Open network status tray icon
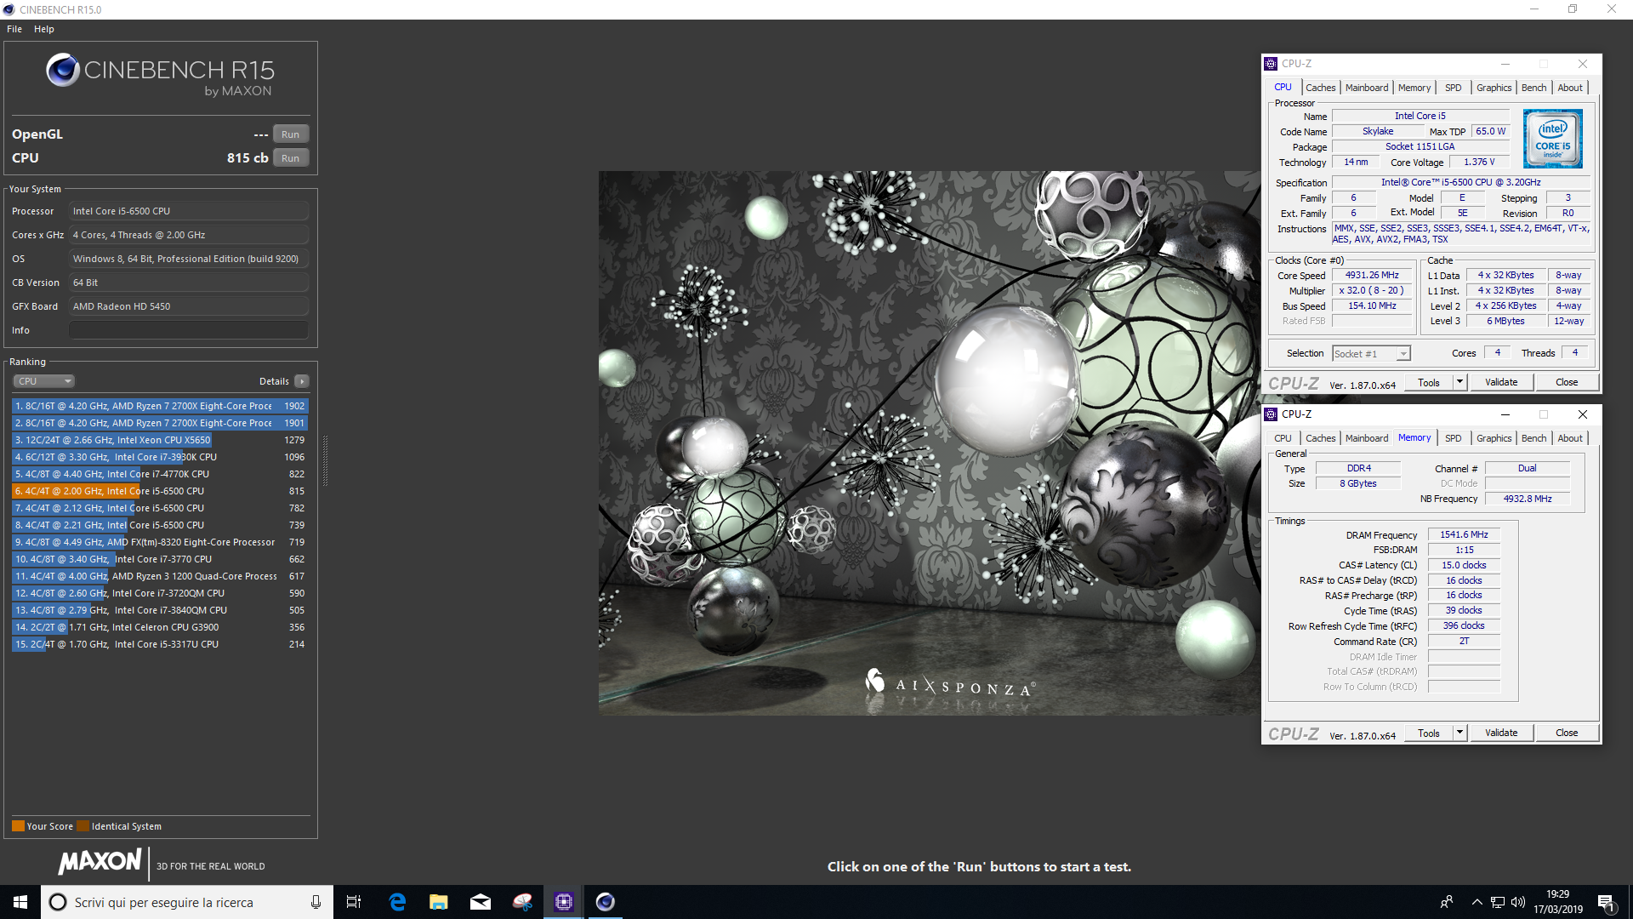This screenshot has width=1633, height=919. (x=1498, y=902)
